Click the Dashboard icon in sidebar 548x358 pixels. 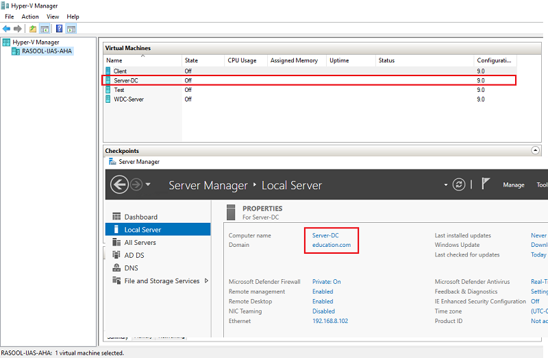click(x=116, y=217)
